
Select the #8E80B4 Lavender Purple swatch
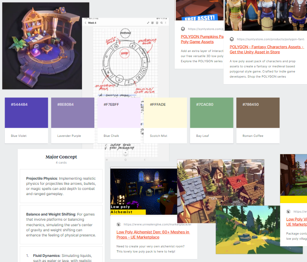click(73, 113)
